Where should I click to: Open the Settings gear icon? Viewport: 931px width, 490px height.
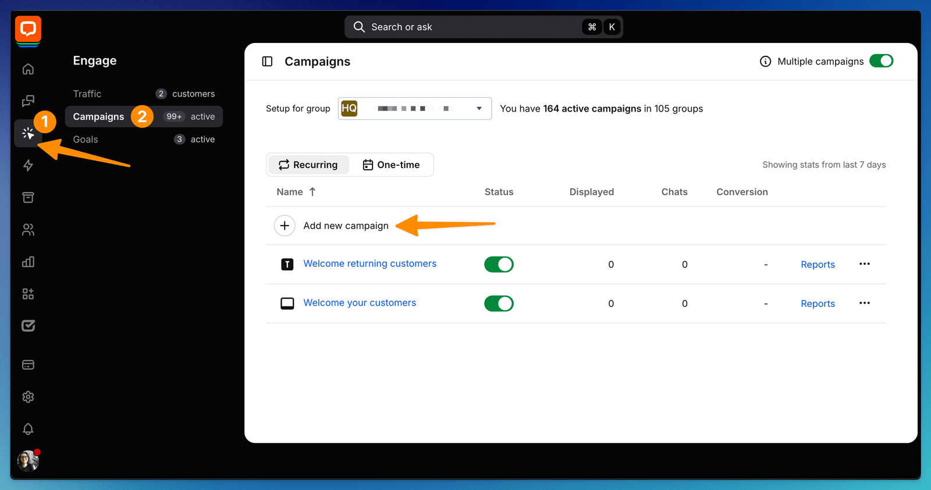click(28, 397)
